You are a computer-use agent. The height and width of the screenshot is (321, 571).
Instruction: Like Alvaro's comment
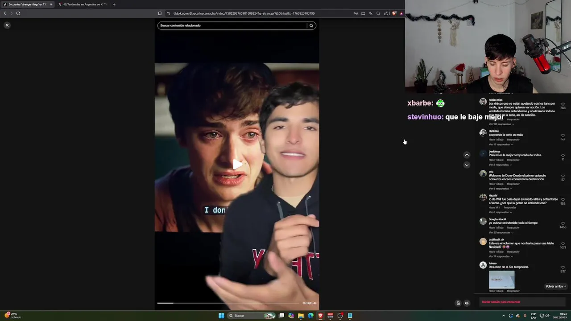coord(563,267)
